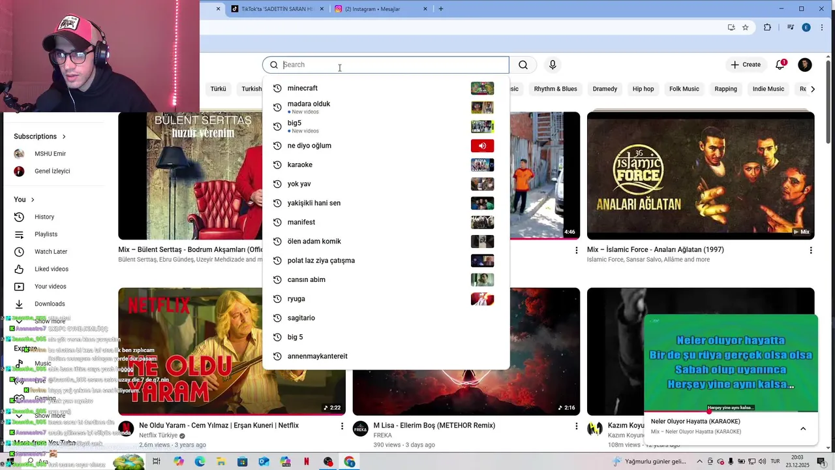Image resolution: width=835 pixels, height=470 pixels.
Task: Seek the miniplayer karaoke progress bar
Action: point(731,412)
